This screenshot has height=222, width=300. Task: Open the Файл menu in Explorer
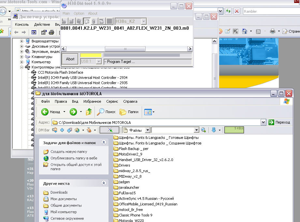(x=45, y=101)
